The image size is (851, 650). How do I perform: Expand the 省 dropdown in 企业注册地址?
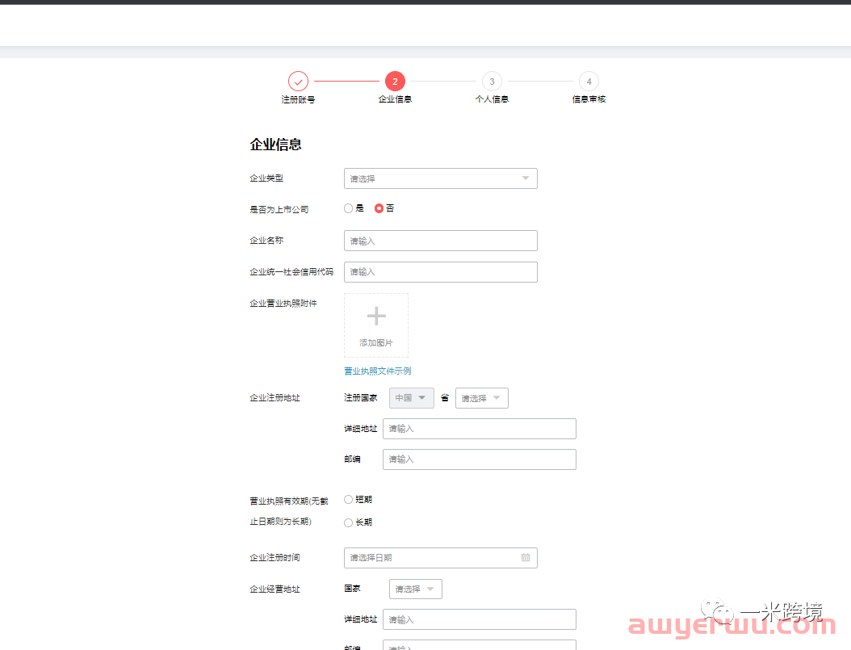481,398
